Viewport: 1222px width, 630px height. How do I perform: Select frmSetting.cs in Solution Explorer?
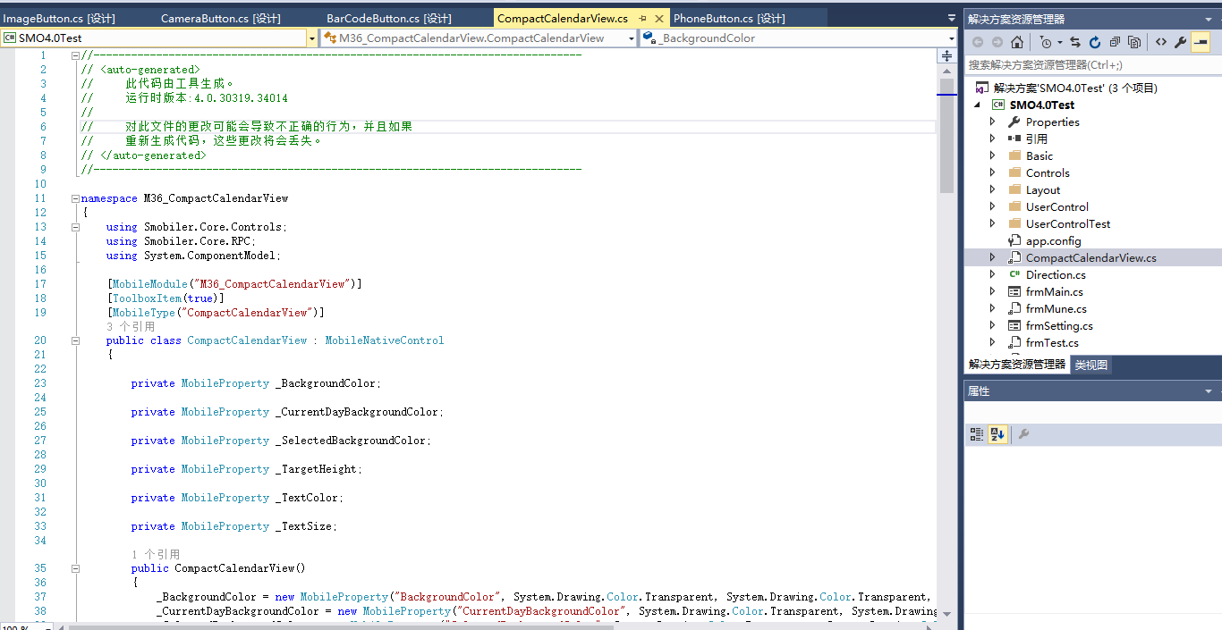click(1059, 326)
